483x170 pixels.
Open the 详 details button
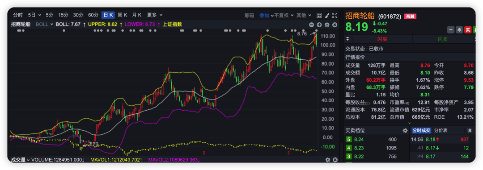click(469, 131)
